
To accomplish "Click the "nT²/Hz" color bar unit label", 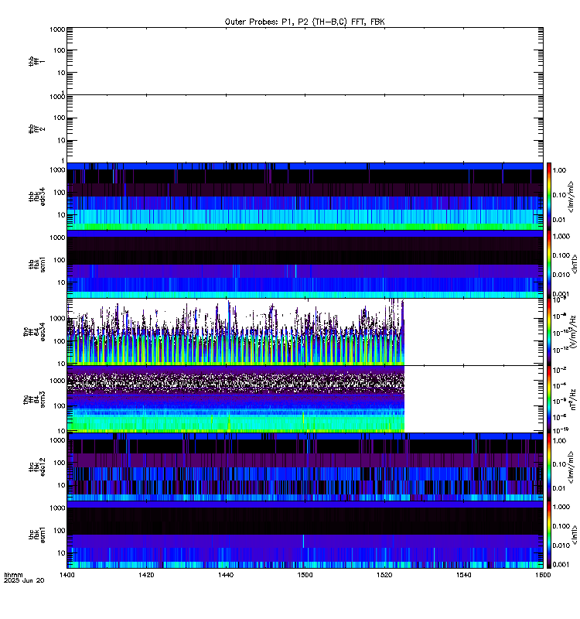I will 572,399.
